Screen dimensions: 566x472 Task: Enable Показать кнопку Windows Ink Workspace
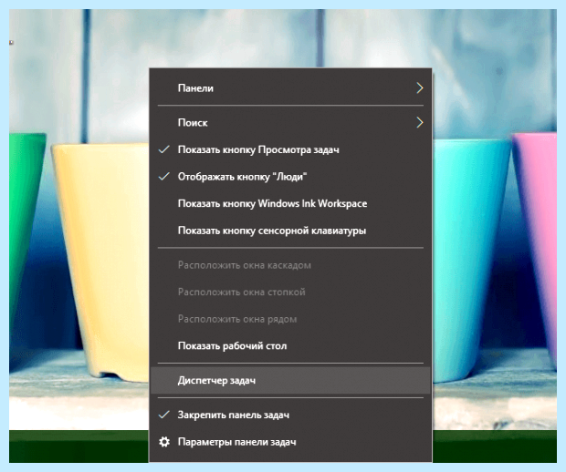pyautogui.click(x=290, y=204)
